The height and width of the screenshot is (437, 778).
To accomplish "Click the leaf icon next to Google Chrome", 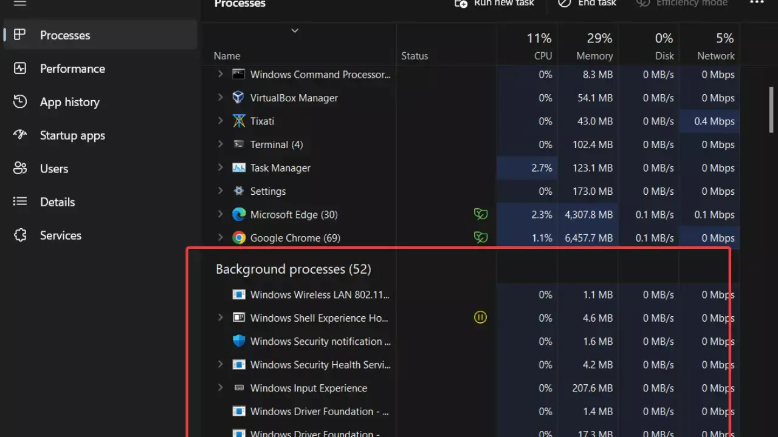I will click(x=481, y=237).
